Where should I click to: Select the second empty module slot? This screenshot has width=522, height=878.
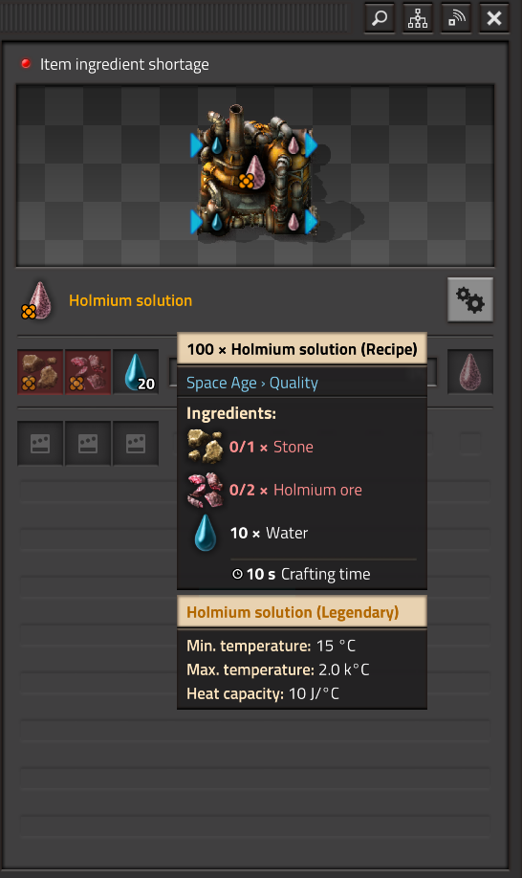tap(88, 444)
